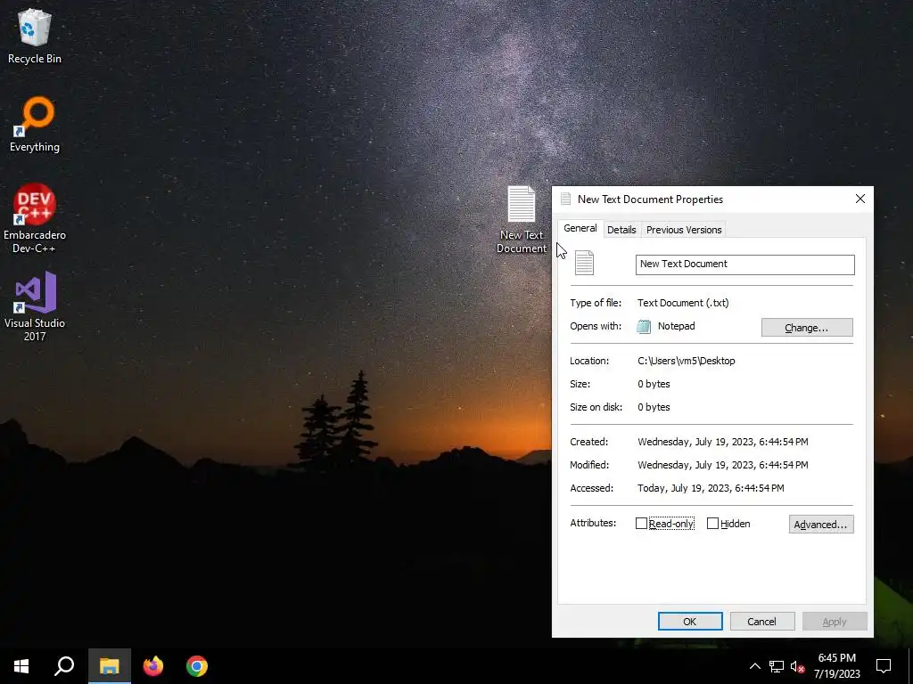Viewport: 913px width, 684px height.
Task: Launch Firefox from the taskbar
Action: [153, 666]
